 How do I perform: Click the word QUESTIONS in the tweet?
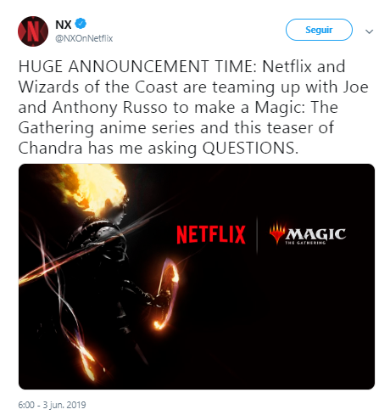(250, 148)
